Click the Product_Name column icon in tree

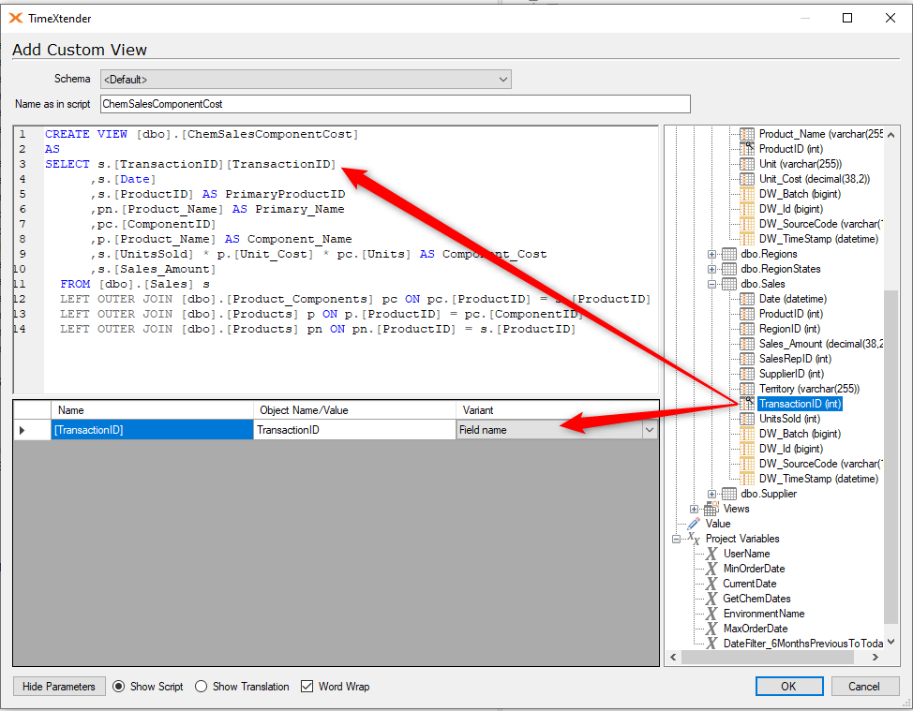(x=746, y=134)
